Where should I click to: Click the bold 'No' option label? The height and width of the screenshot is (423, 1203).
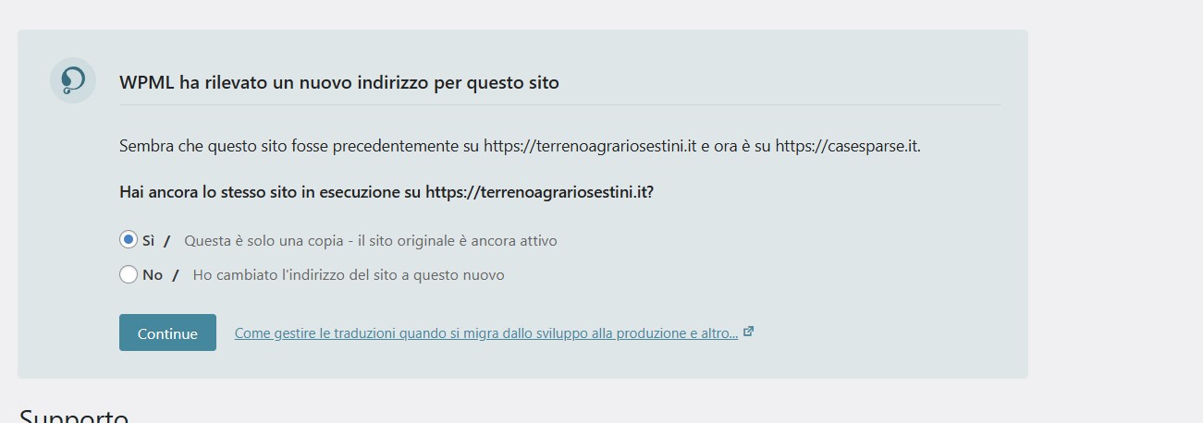click(x=152, y=275)
